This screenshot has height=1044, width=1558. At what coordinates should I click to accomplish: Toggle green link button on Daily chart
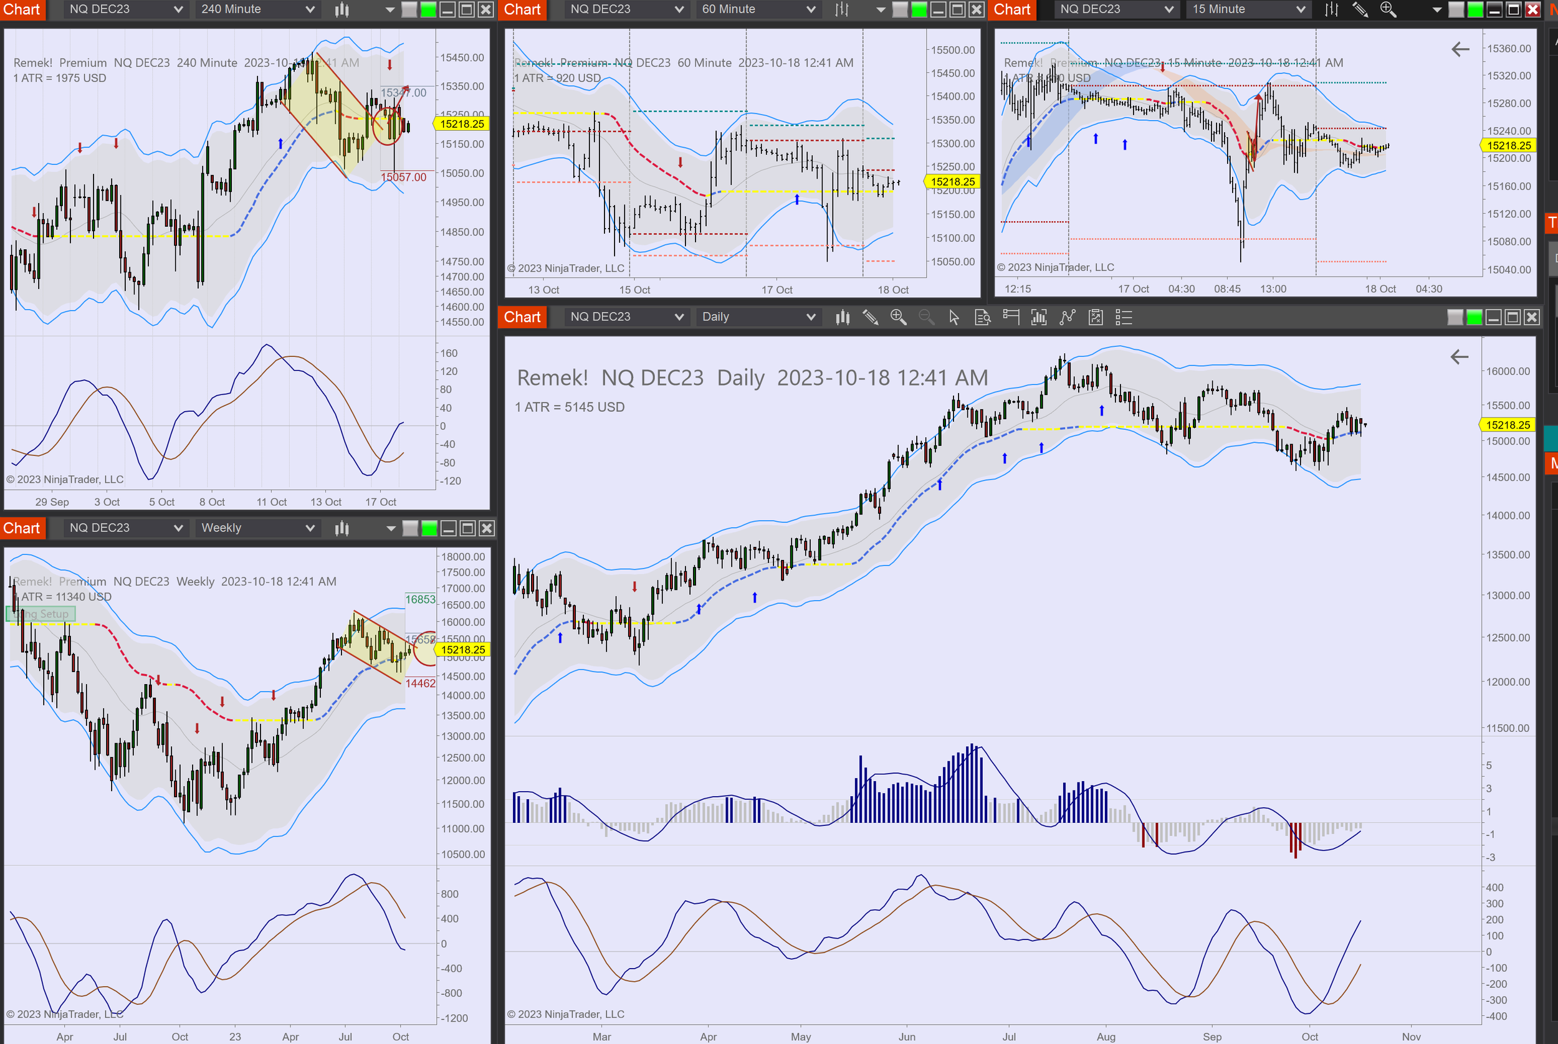point(1474,318)
